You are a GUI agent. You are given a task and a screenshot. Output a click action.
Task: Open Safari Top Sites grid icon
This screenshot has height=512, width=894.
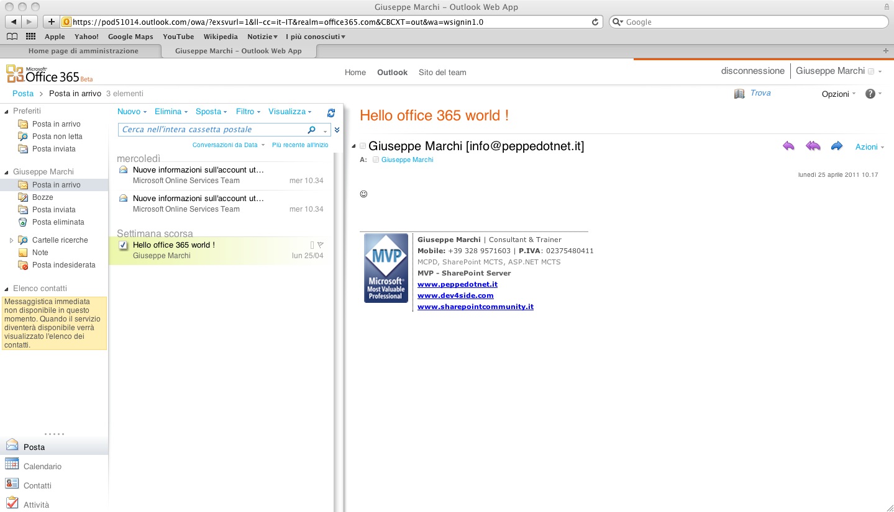click(x=31, y=37)
